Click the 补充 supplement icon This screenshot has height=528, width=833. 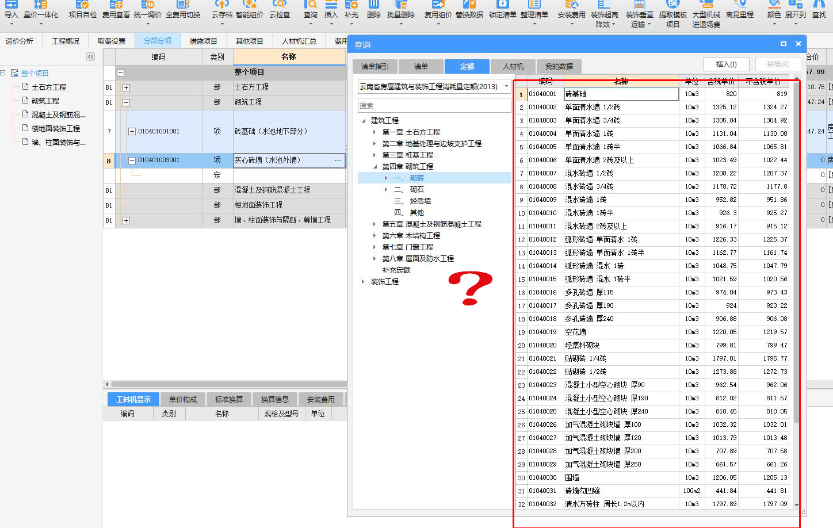coord(351,10)
